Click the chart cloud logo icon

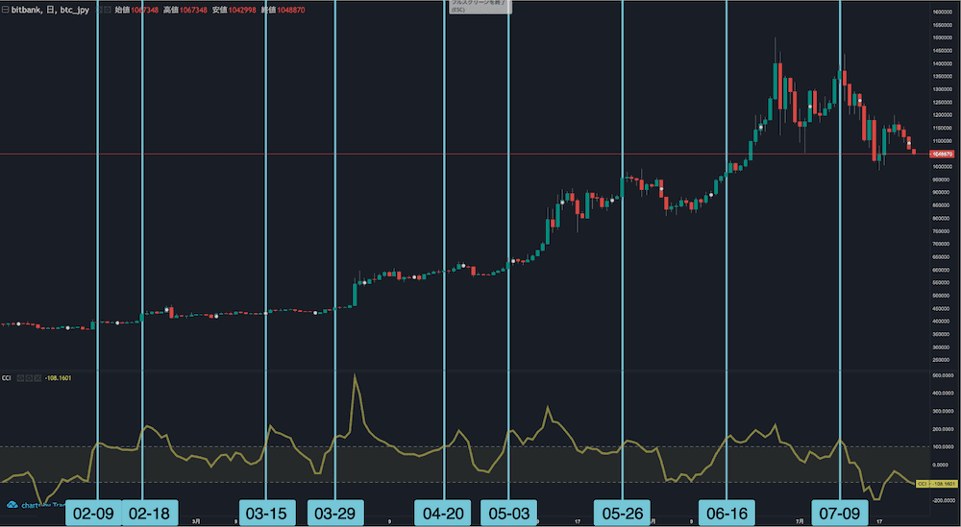13,504
